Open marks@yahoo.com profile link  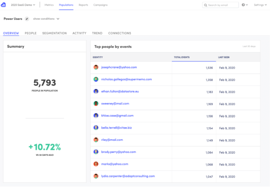point(115,164)
